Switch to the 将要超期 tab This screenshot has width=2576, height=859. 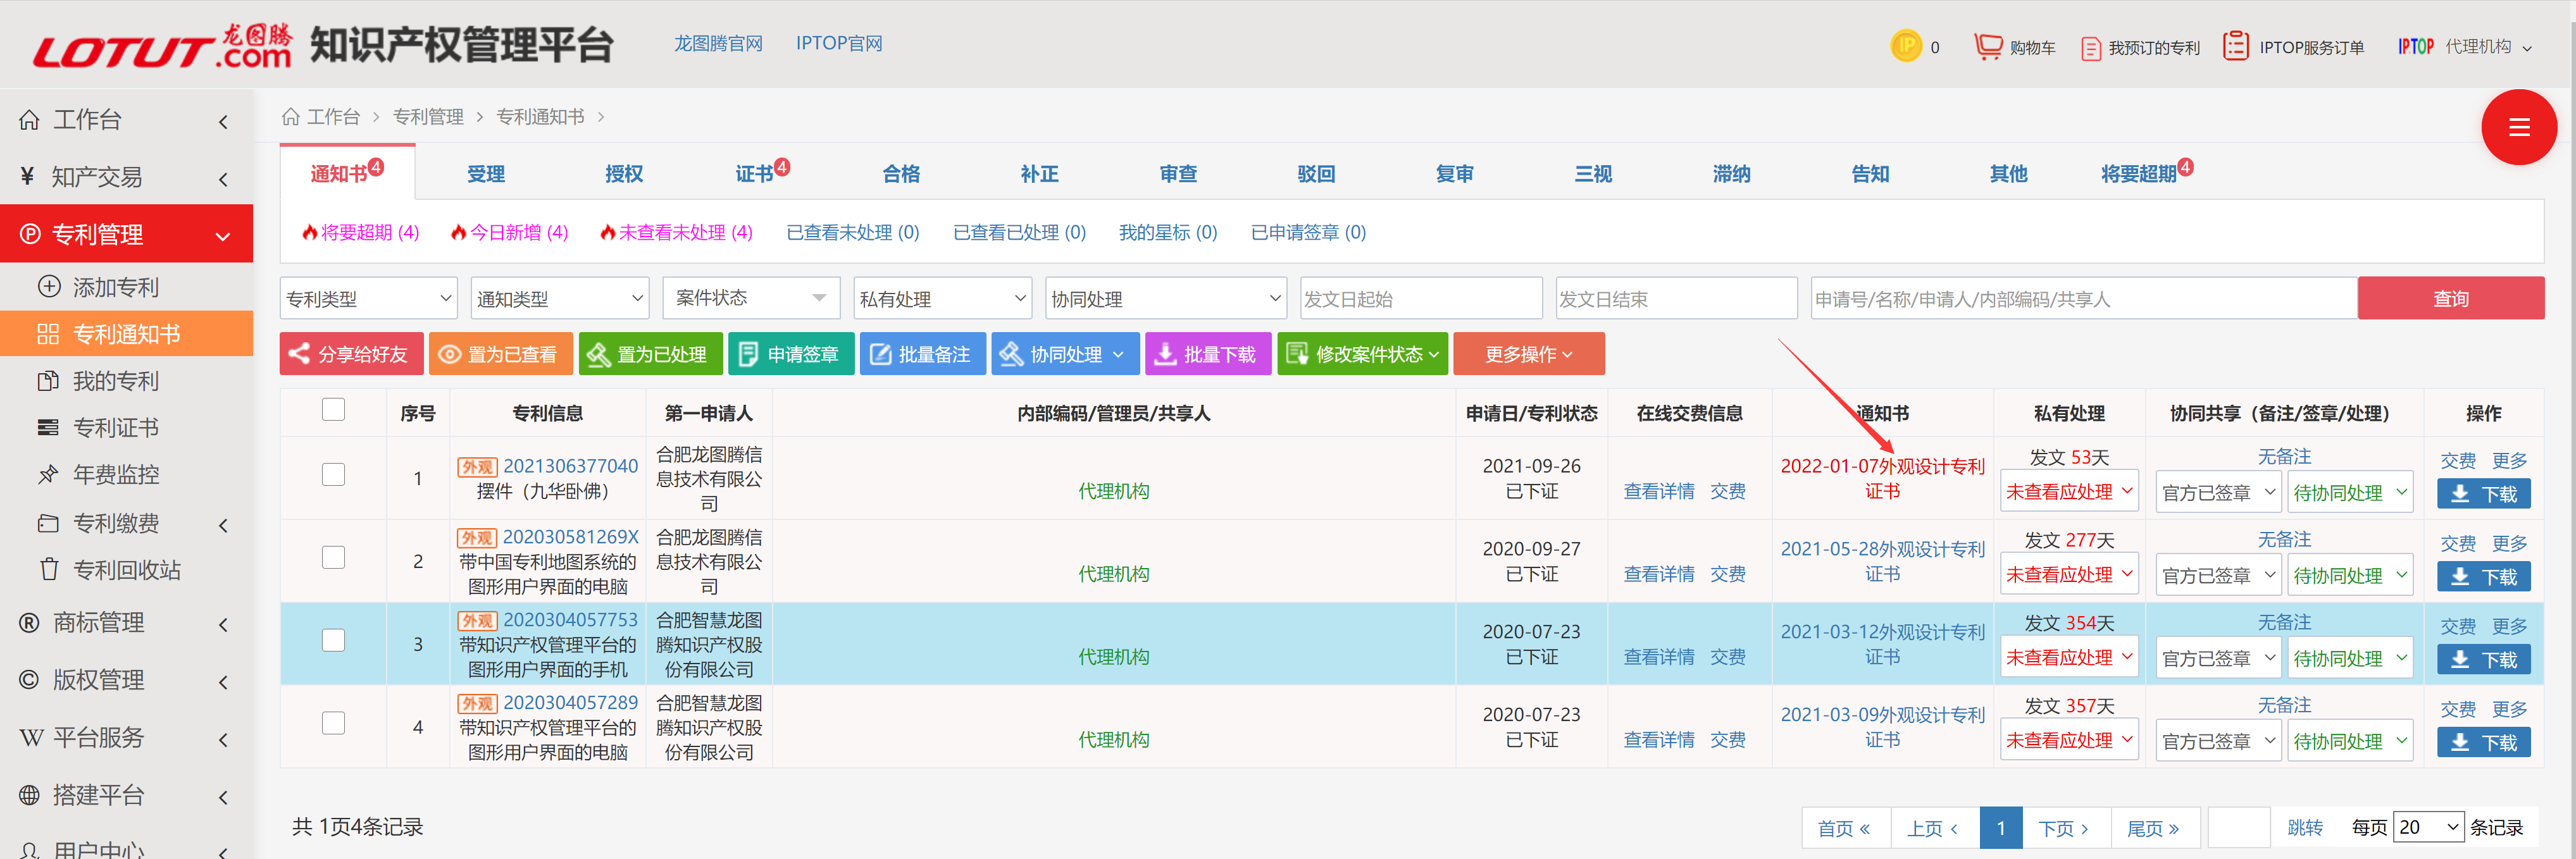pyautogui.click(x=2139, y=174)
